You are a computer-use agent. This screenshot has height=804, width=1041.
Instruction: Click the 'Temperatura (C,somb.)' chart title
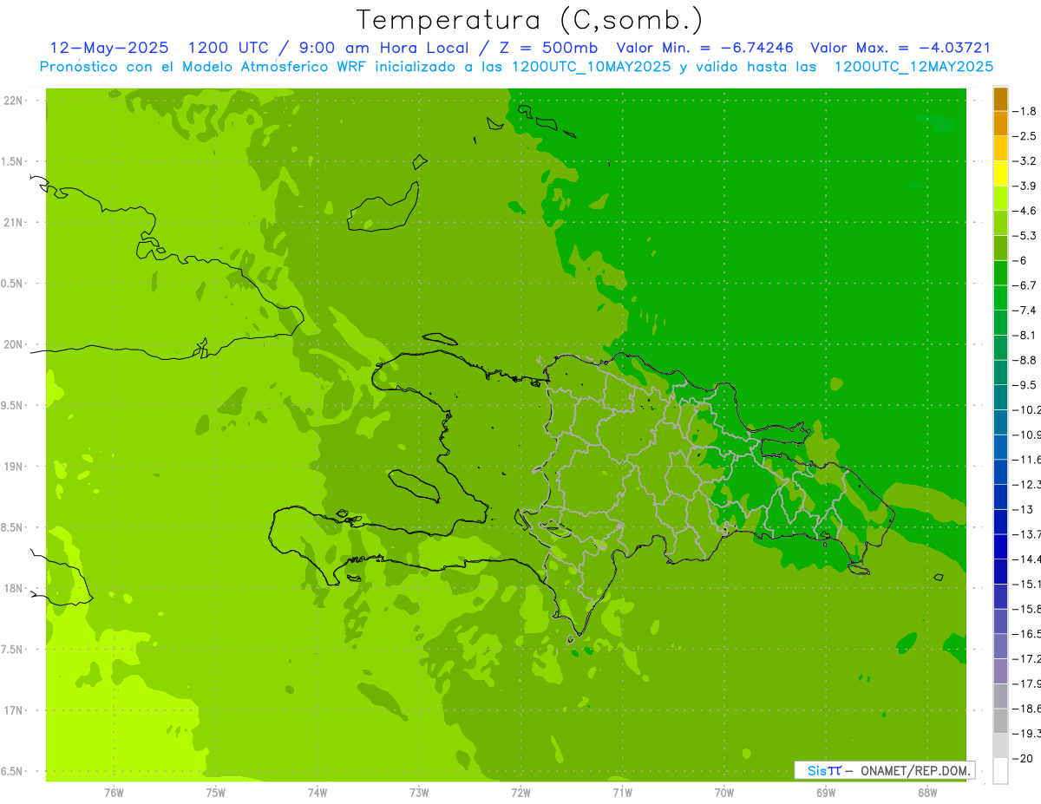pos(529,20)
